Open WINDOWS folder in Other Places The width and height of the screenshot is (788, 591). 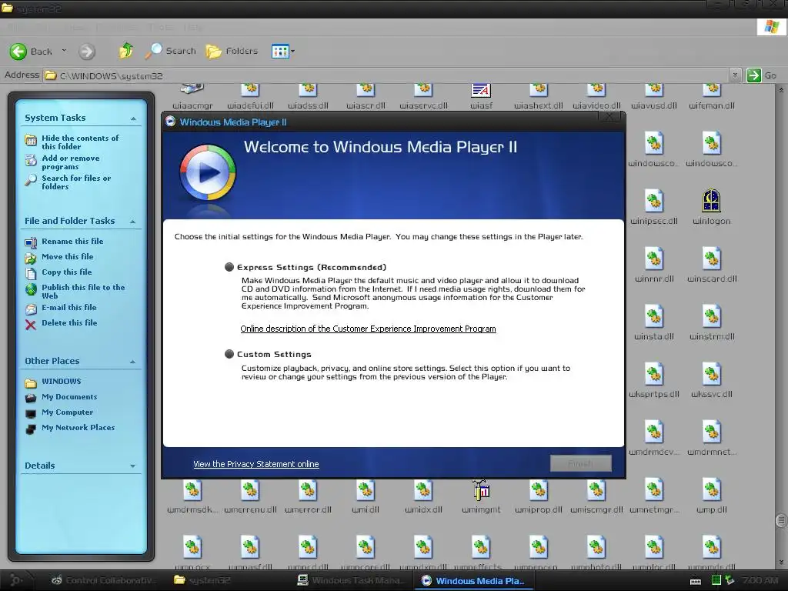62,382
